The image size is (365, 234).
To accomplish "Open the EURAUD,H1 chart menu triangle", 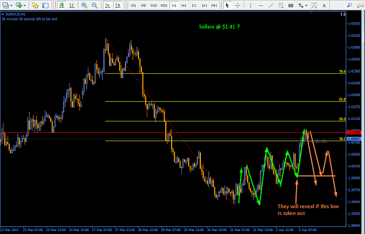I will tap(3, 15).
